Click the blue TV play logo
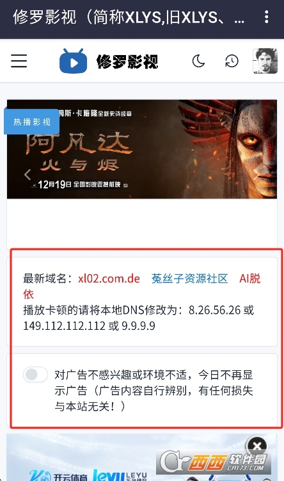284x481 pixels. [x=73, y=61]
